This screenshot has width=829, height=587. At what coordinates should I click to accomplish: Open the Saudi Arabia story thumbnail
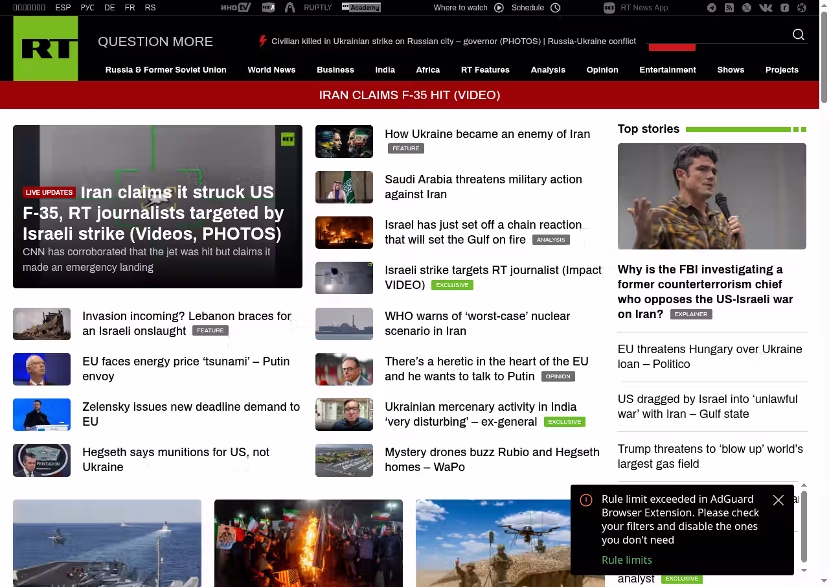(344, 187)
